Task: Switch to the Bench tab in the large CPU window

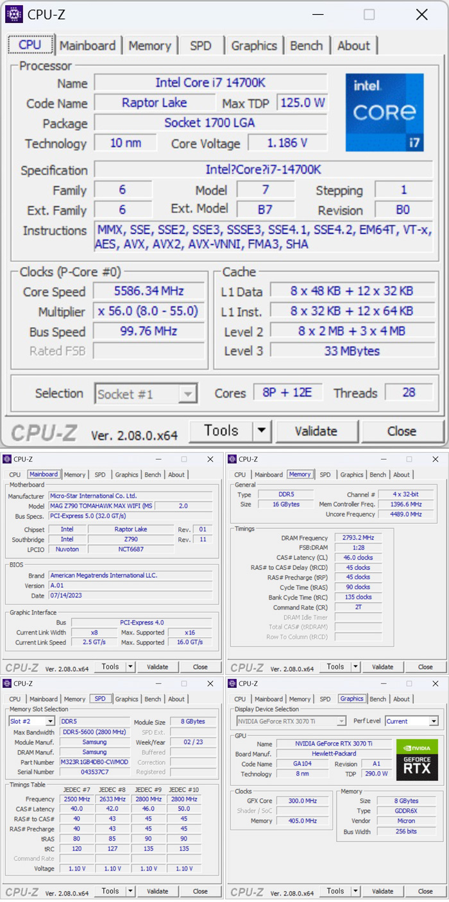Action: pos(307,46)
